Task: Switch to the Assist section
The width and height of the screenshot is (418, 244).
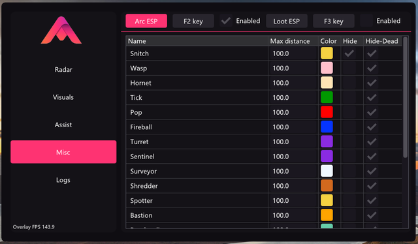Action: (x=63, y=125)
